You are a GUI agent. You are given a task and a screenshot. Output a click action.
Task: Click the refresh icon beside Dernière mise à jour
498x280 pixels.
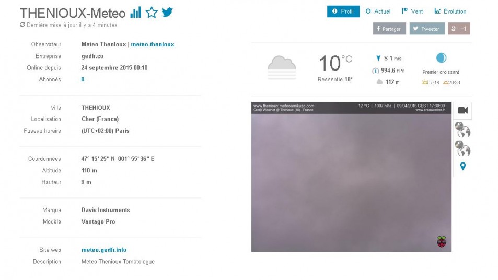point(22,25)
